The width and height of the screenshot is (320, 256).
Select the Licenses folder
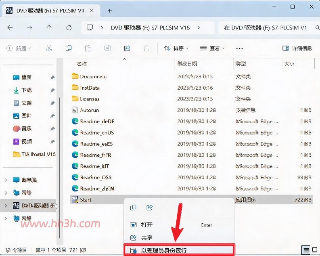pos(86,99)
